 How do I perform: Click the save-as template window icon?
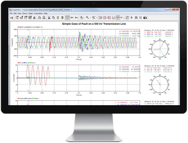[30, 18]
